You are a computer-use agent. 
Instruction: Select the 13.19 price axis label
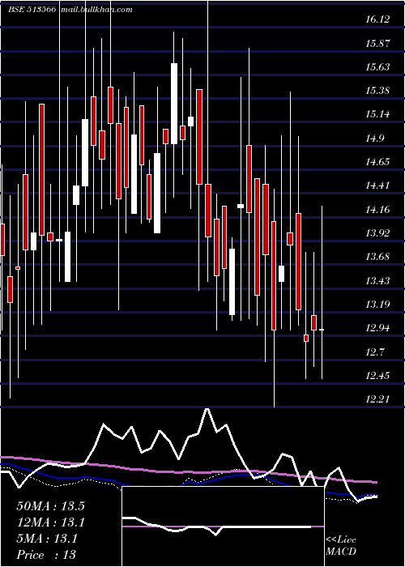[377, 304]
